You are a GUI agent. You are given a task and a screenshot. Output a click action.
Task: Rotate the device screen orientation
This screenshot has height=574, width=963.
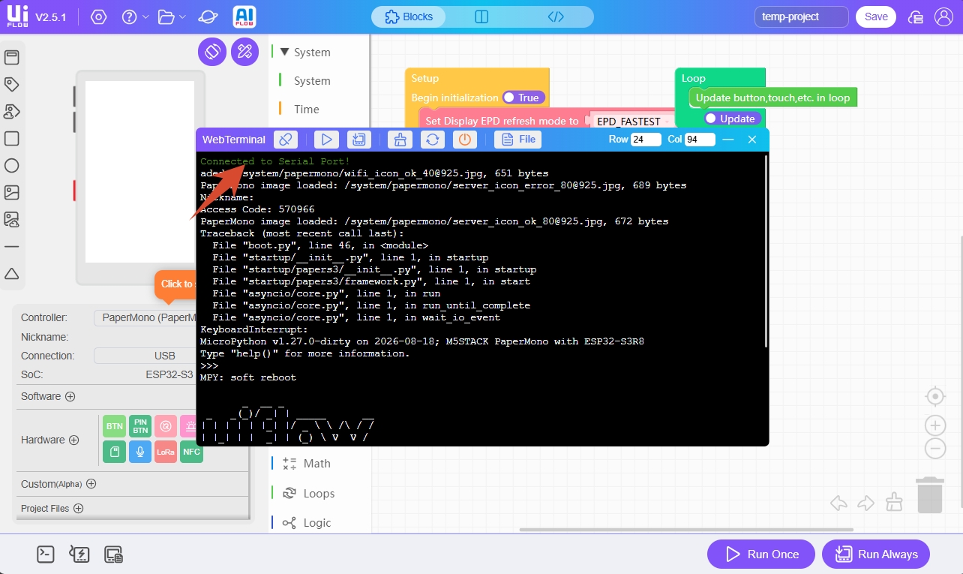[x=212, y=52]
